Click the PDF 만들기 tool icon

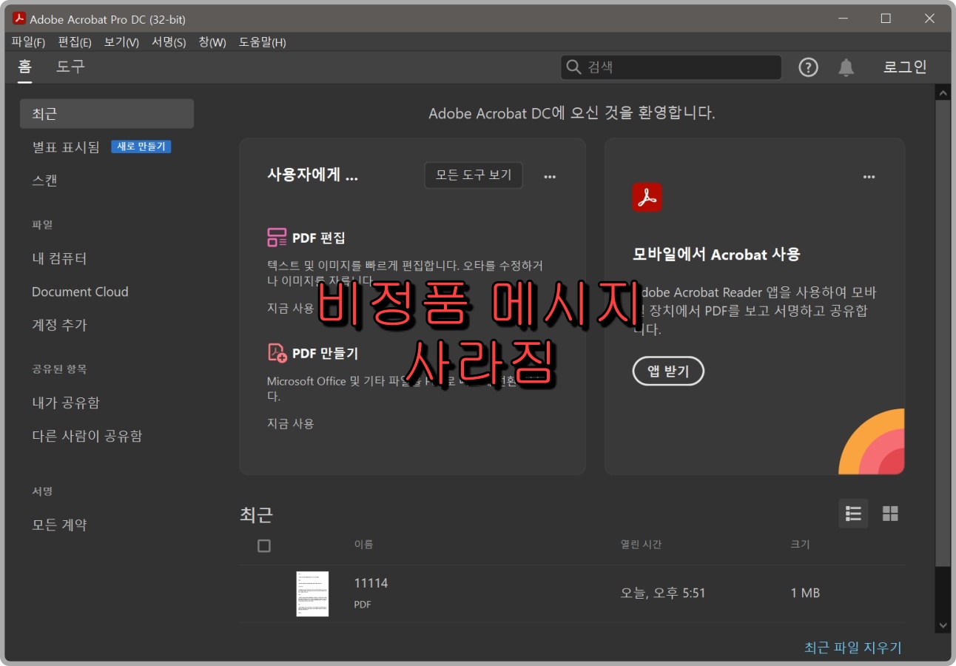coord(277,353)
